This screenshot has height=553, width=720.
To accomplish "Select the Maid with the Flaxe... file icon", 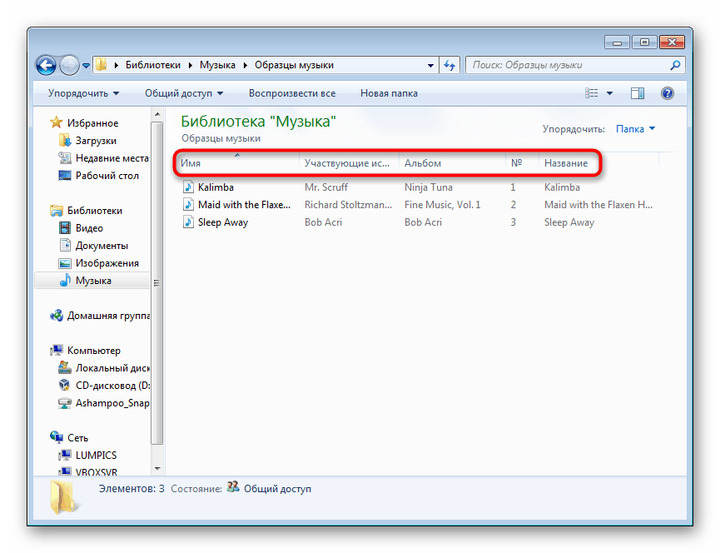I will [188, 204].
